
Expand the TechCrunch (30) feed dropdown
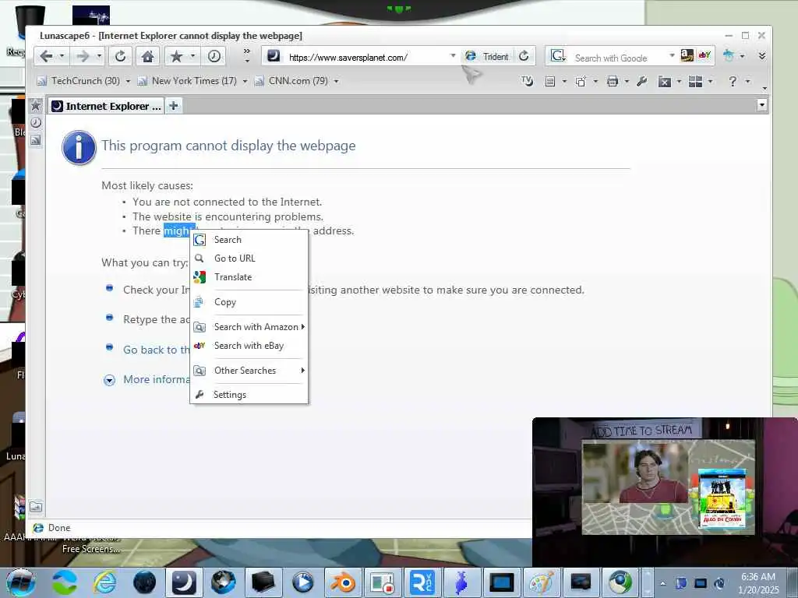coord(128,81)
